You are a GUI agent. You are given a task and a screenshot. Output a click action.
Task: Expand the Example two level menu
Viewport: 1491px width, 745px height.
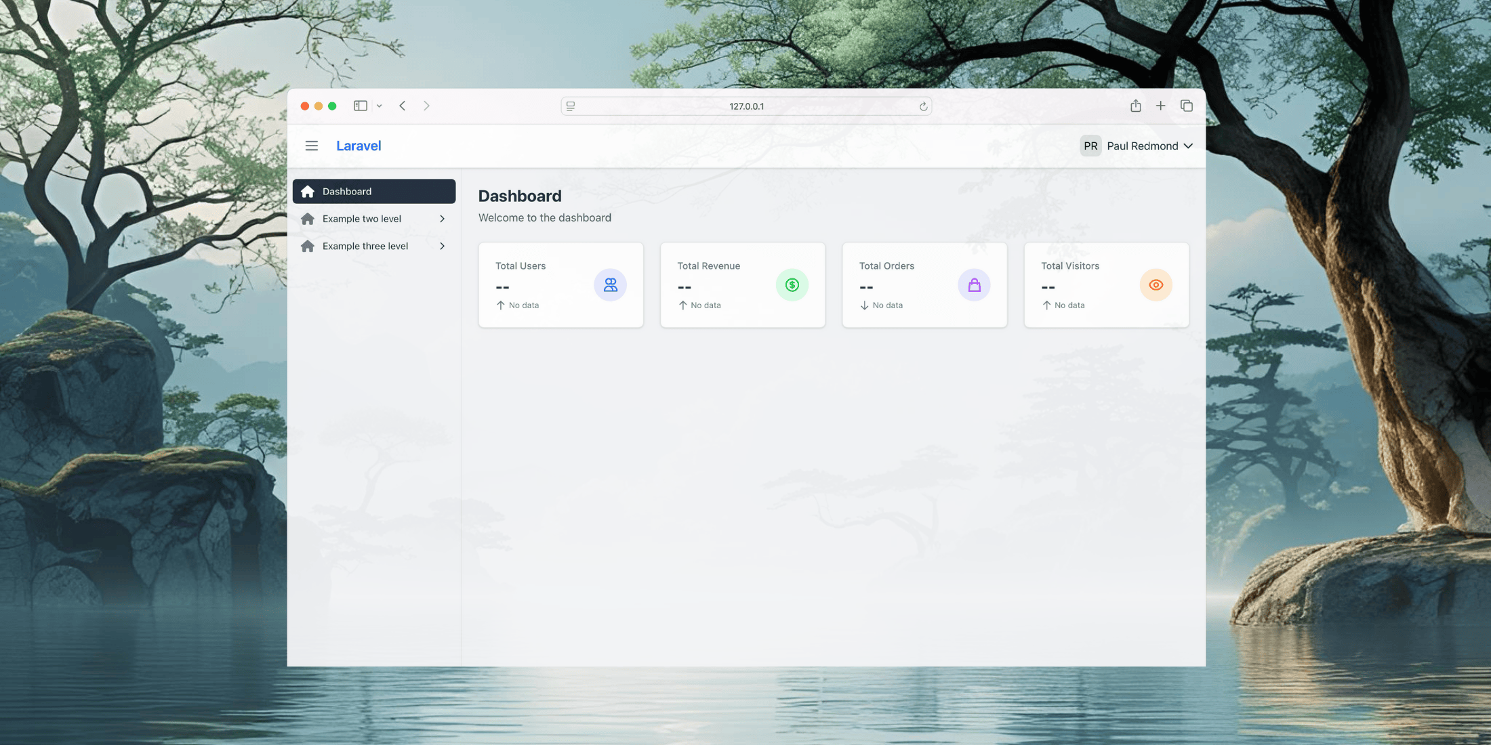coord(442,218)
